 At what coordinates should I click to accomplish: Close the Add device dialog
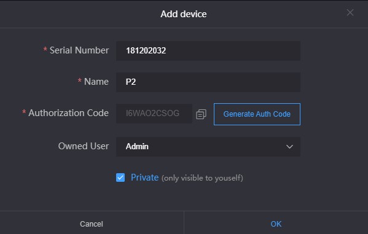point(350,12)
